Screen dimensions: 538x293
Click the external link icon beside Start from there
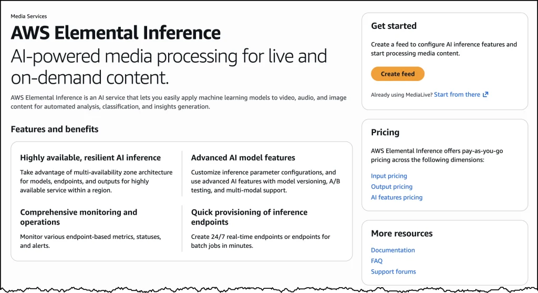[485, 95]
